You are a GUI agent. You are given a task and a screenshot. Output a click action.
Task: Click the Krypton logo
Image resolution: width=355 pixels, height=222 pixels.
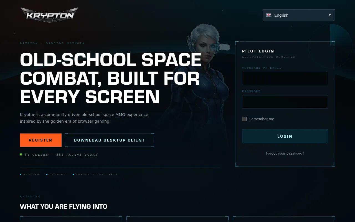pyautogui.click(x=49, y=15)
